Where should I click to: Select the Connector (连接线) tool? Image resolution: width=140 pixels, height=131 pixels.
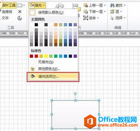click(6, 12)
